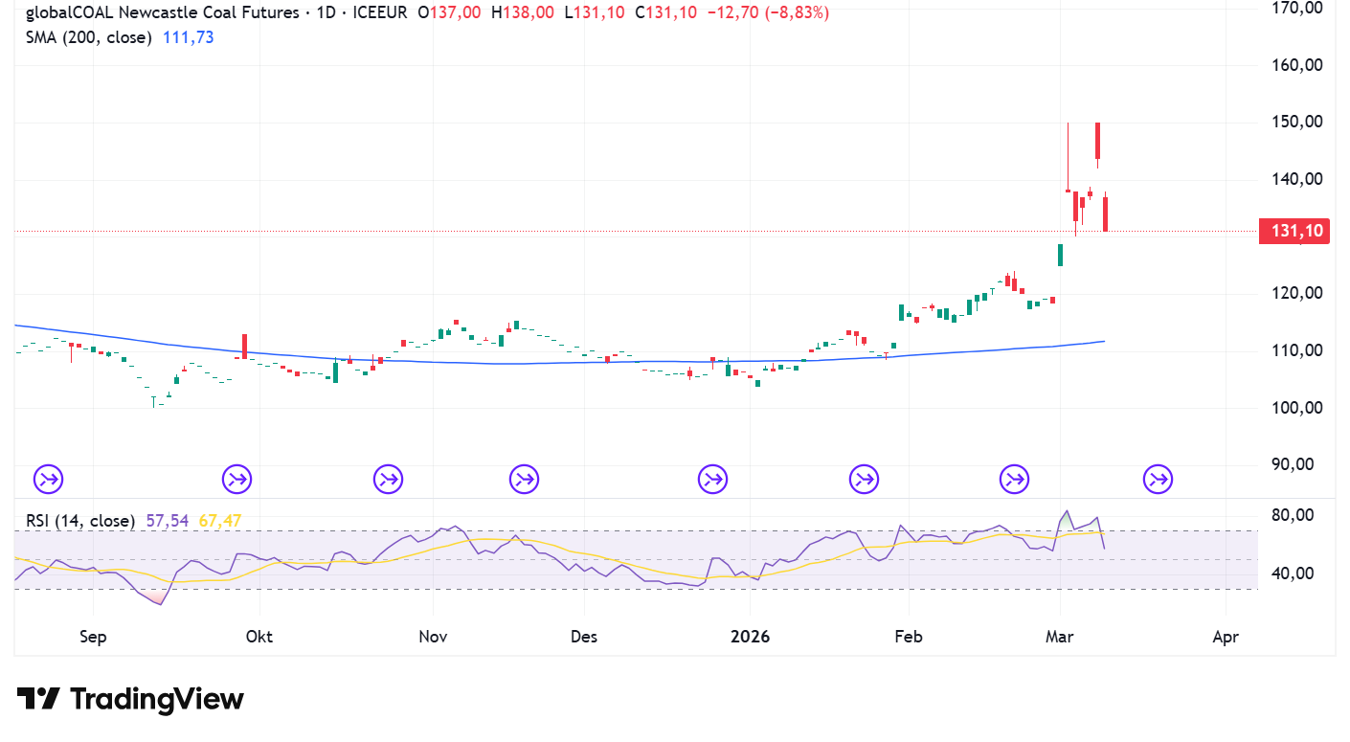The image size is (1350, 742).
Task: Click the Mar label on the time axis
Action: tap(1060, 637)
